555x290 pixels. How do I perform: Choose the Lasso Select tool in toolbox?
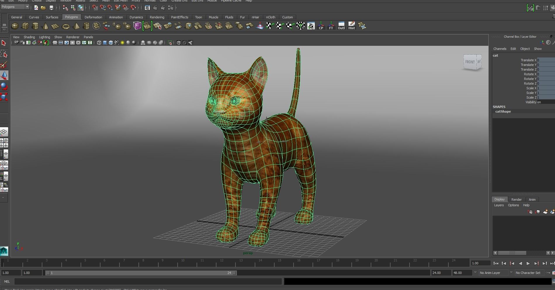click(4, 54)
